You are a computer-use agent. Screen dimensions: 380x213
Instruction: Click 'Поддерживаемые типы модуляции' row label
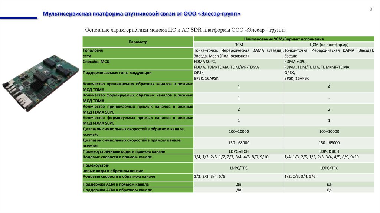[x=138, y=75]
